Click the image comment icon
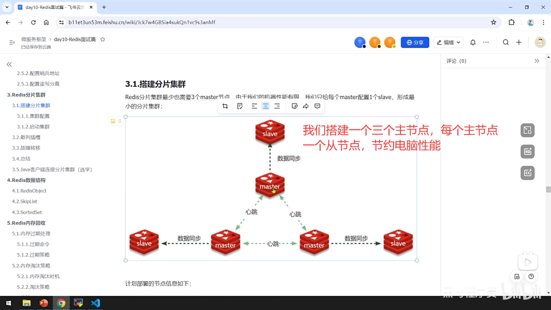Viewport: 551px width, 310px height. pos(317,106)
